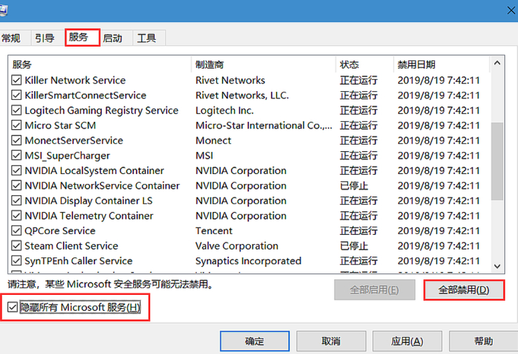The width and height of the screenshot is (518, 354).
Task: Open the 启动 tab
Action: (x=113, y=38)
